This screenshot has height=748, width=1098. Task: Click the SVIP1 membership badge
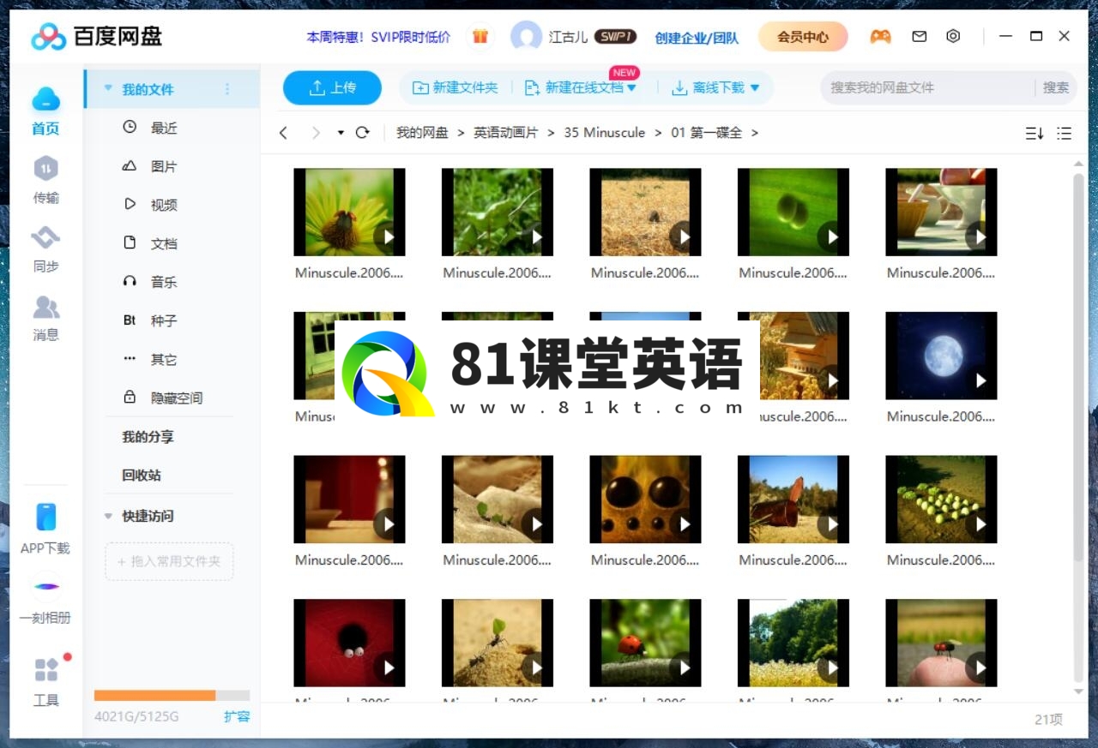(x=616, y=37)
